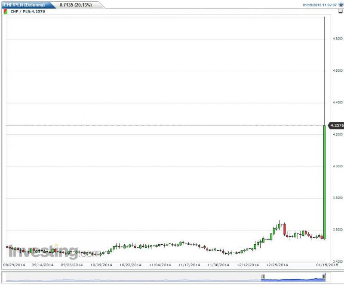Click the 01/15/2015 11:02:07 timestamp
Image resolution: width=344 pixels, height=285 pixels.
[319, 5]
